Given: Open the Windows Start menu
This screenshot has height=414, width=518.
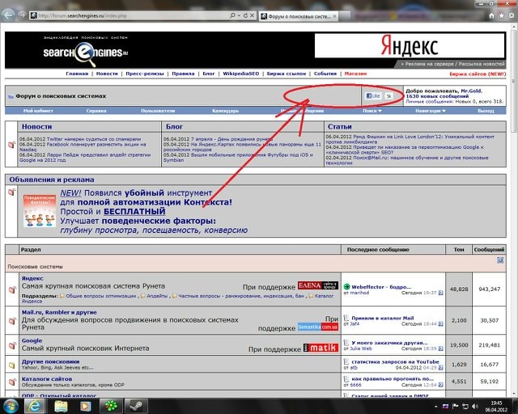Looking at the screenshot, I should coord(11,404).
